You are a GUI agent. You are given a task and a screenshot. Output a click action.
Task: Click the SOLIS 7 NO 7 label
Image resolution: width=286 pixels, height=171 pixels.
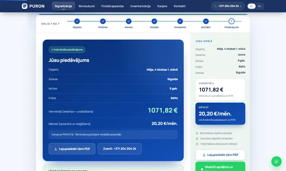(50, 24)
